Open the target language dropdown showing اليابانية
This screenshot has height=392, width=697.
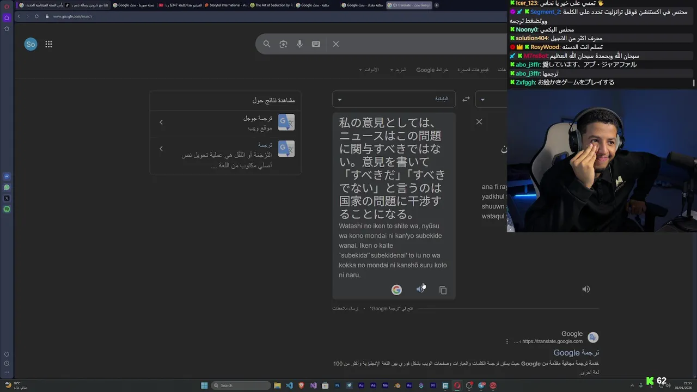[394, 99]
